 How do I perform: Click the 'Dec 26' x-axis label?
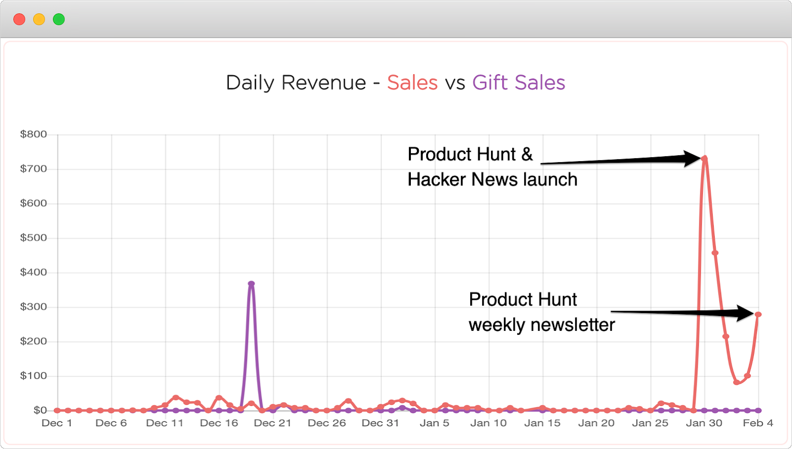pyautogui.click(x=327, y=423)
